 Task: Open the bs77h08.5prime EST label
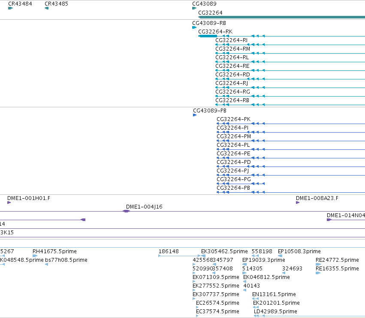pos(66,260)
